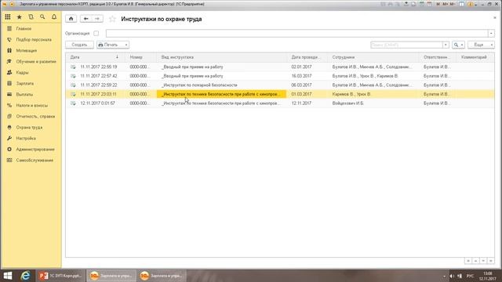Select the row dated 11.11.2017 22:55:19

coord(280,67)
